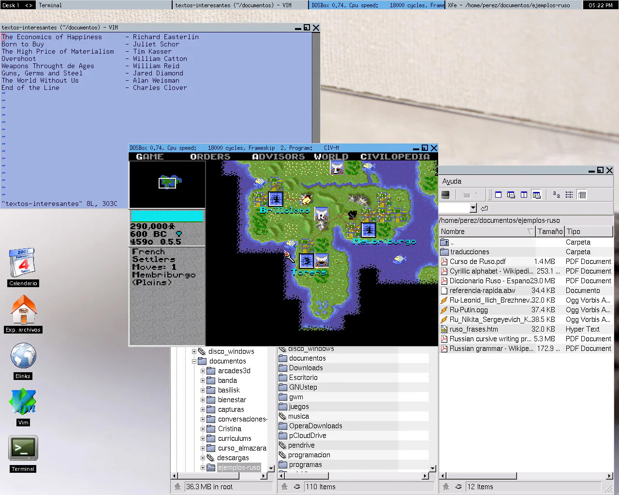This screenshot has width=619, height=495.
Task: Switch Xfe to one panel view
Action: tap(498, 195)
